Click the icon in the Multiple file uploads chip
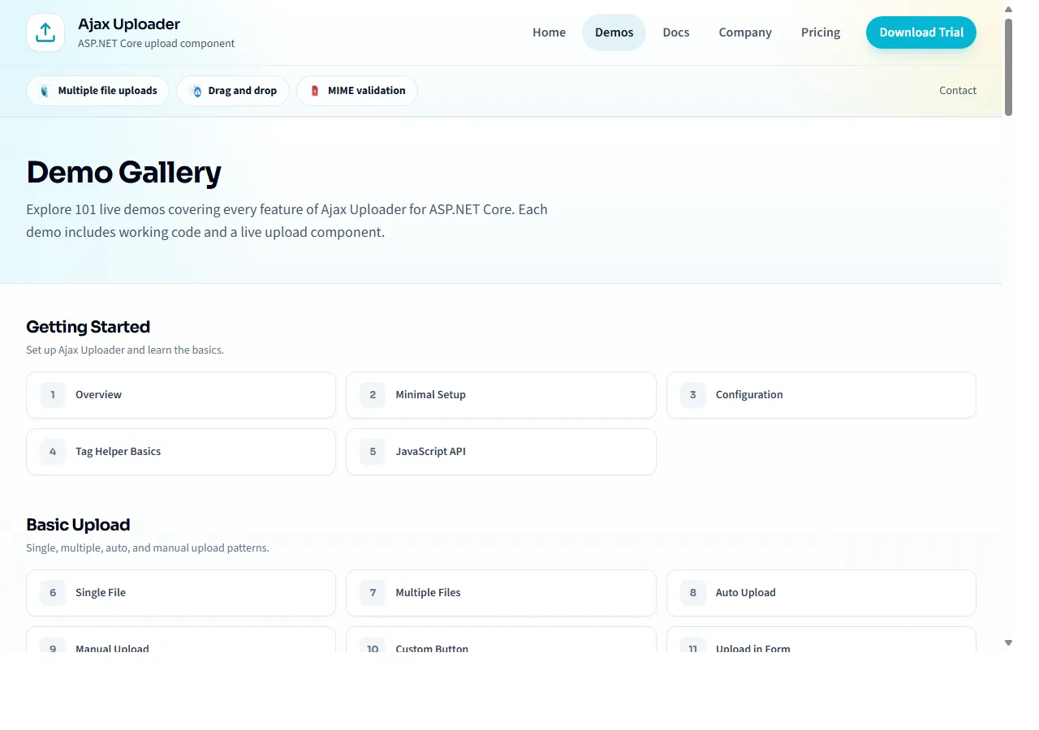Image resolution: width=1039 pixels, height=730 pixels. [45, 91]
